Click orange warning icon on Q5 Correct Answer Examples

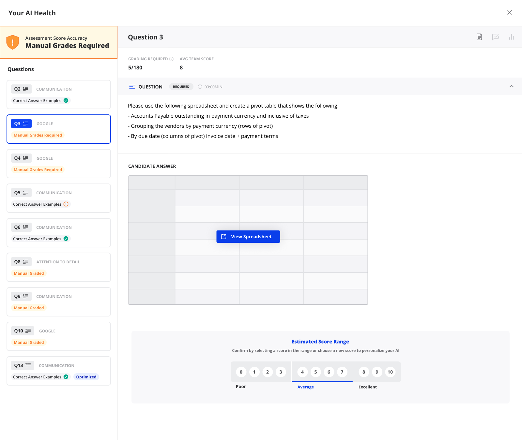[x=66, y=204]
